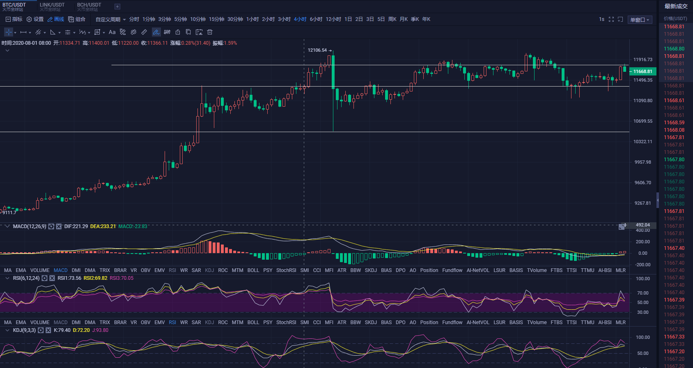Click the chain link icon in drawing toolbar

(133, 32)
